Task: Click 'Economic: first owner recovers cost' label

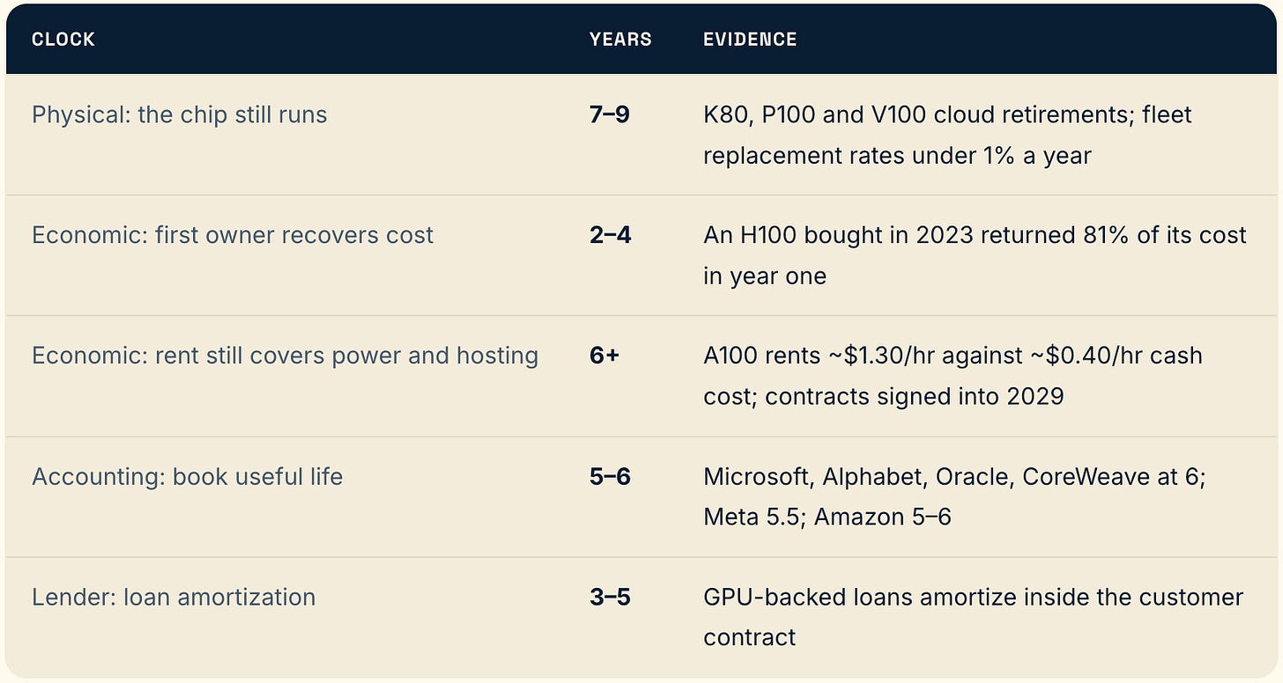Action: click(233, 236)
